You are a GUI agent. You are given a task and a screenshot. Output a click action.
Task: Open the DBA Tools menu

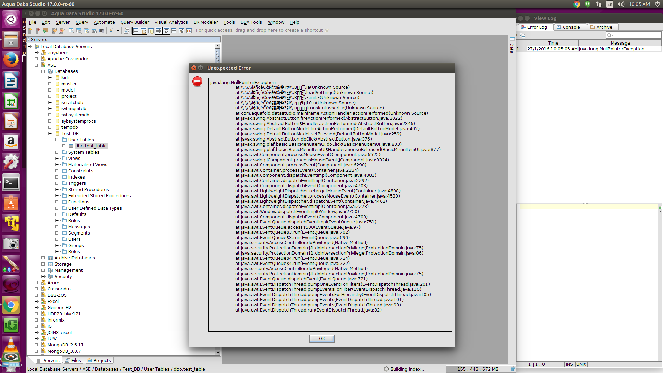pos(251,22)
